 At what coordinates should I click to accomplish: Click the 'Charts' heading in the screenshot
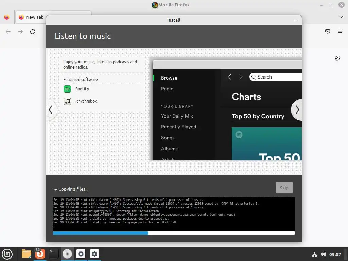(x=246, y=97)
